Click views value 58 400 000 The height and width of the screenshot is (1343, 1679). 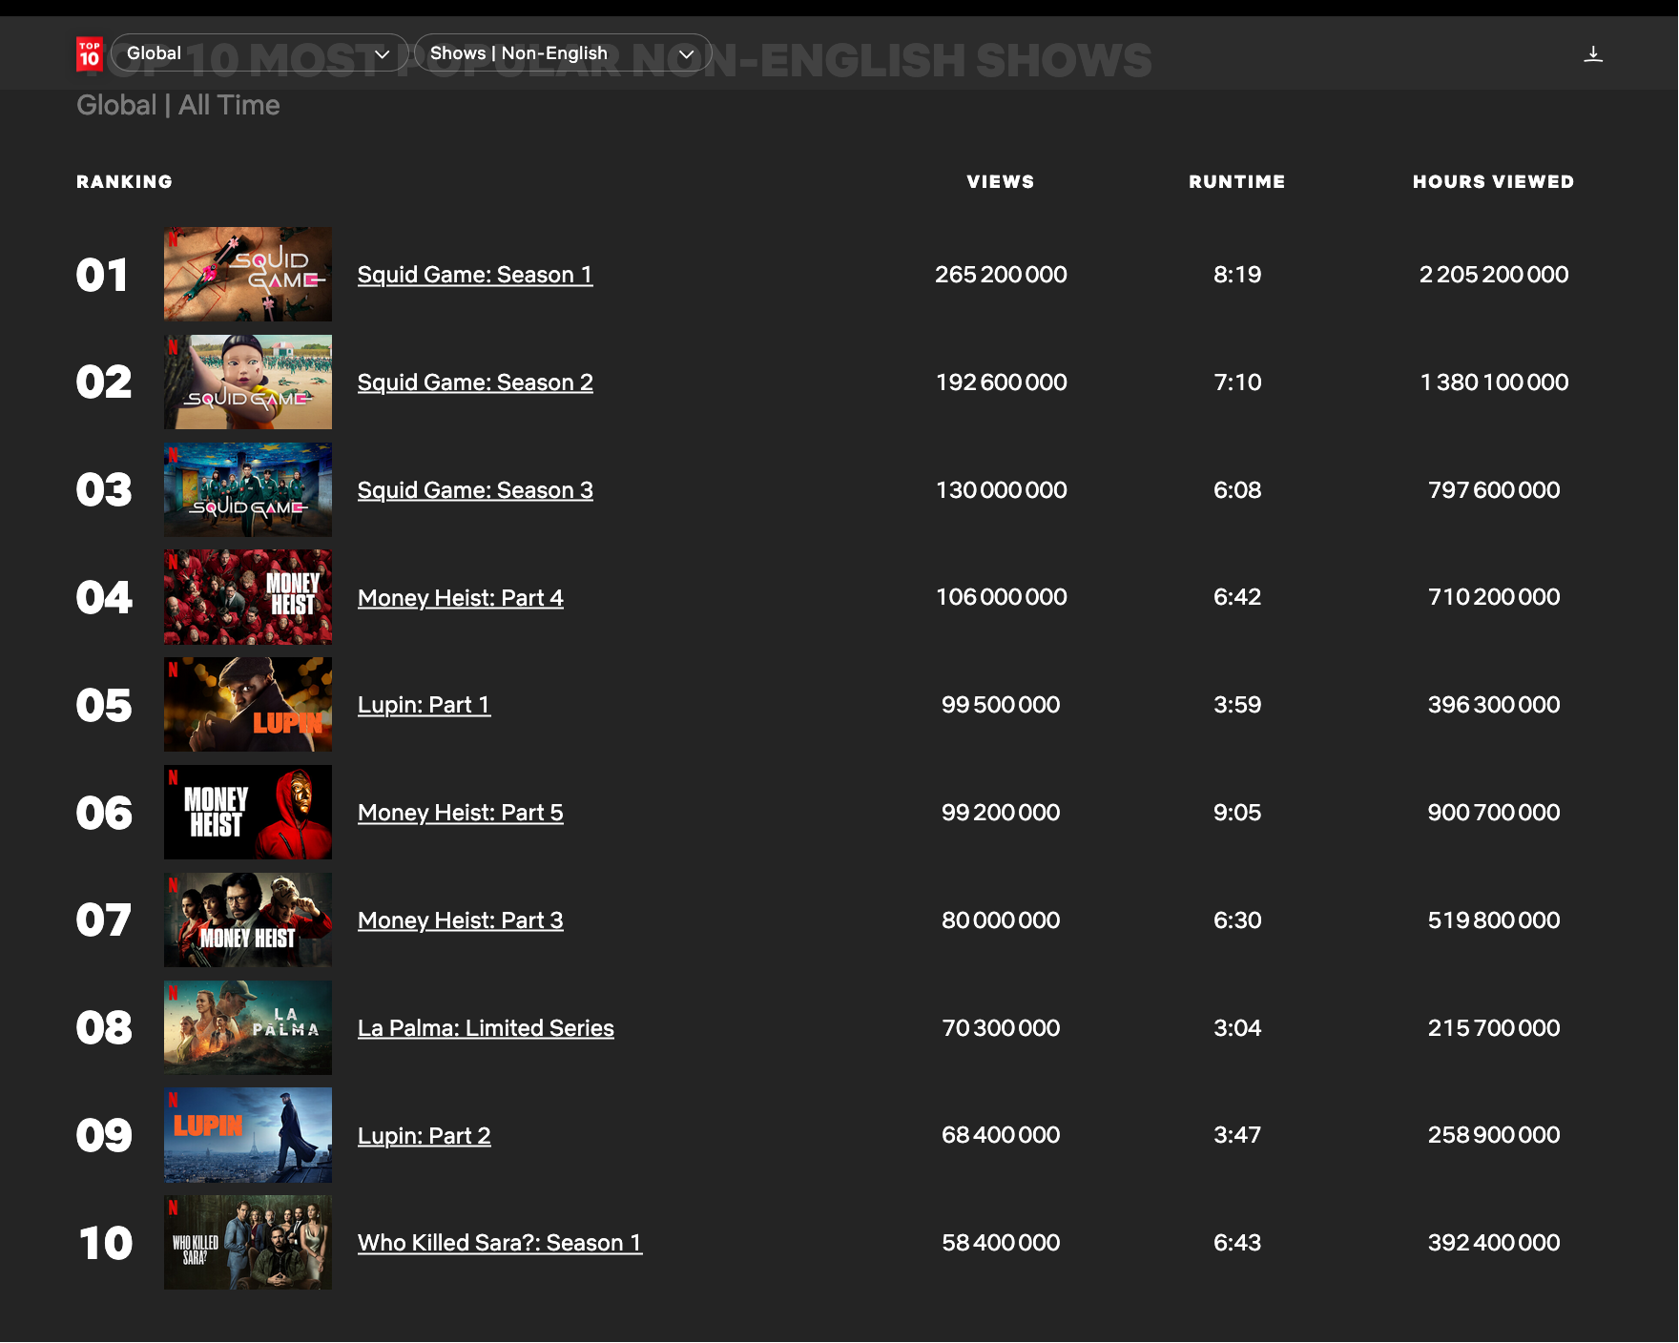click(1001, 1243)
